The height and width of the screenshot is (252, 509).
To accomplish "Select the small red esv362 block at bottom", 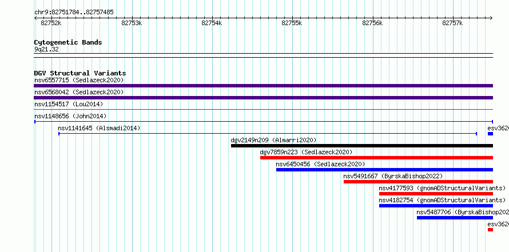I will pos(490,230).
